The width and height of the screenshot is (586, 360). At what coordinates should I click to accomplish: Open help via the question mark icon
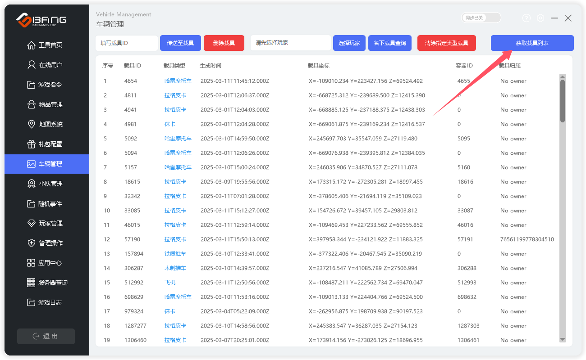pos(526,18)
